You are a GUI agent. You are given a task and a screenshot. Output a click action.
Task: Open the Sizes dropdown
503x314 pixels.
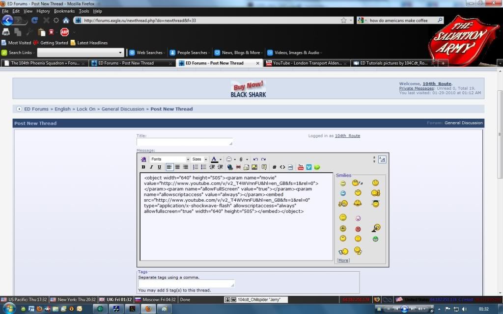199,159
